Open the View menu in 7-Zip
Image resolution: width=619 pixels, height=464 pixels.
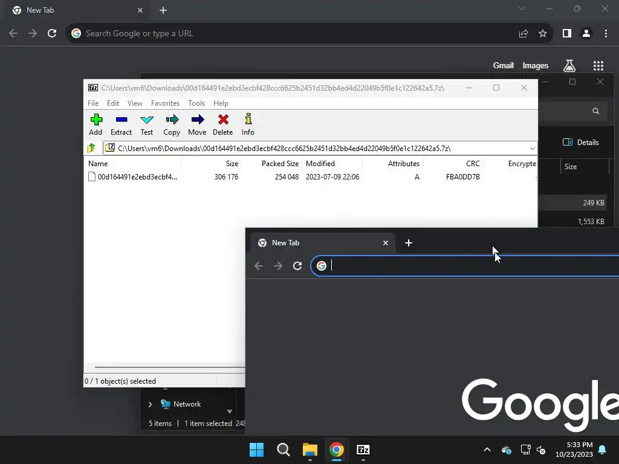pyautogui.click(x=135, y=103)
